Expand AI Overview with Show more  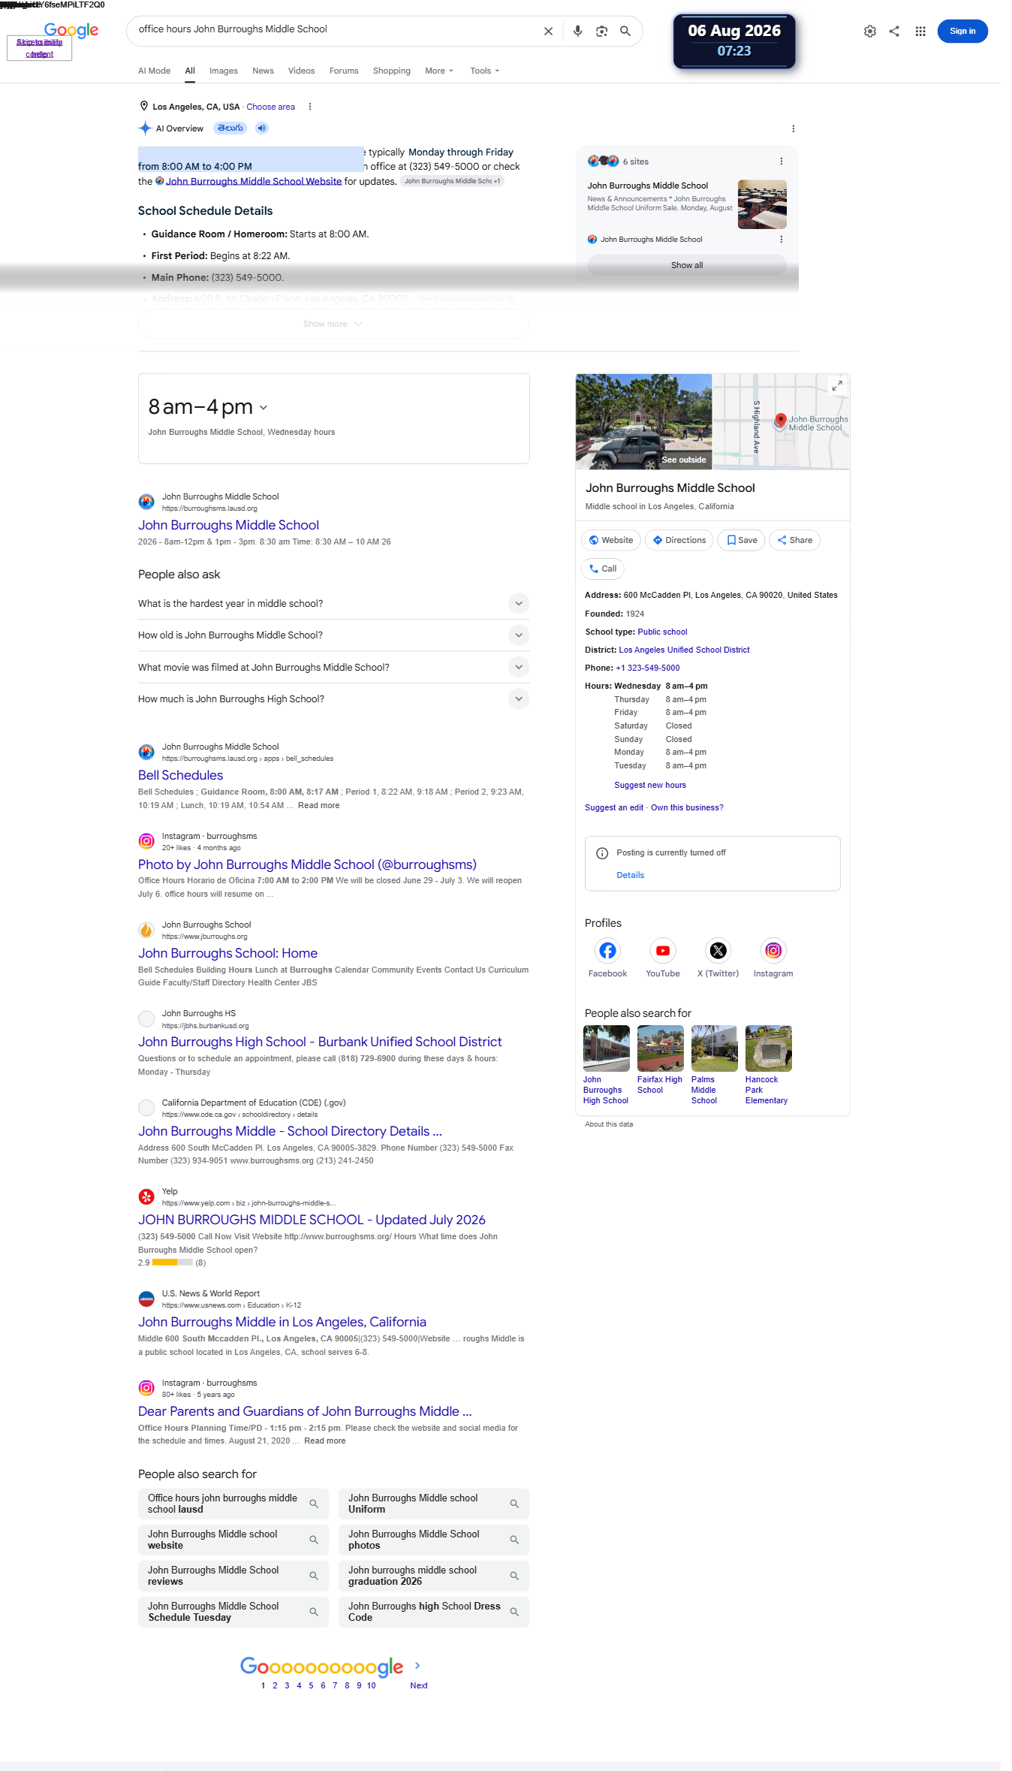coord(333,324)
